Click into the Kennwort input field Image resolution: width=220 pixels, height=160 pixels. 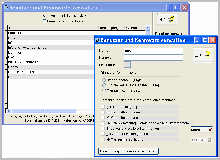(153, 58)
